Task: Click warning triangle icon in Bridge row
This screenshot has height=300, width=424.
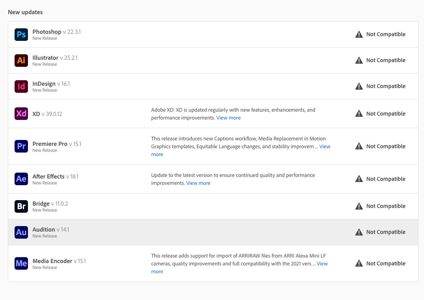Action: pyautogui.click(x=359, y=206)
